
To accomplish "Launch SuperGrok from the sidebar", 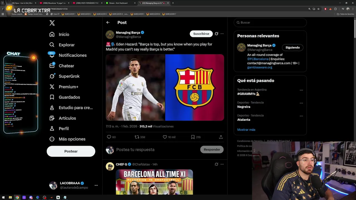I will (x=64, y=76).
